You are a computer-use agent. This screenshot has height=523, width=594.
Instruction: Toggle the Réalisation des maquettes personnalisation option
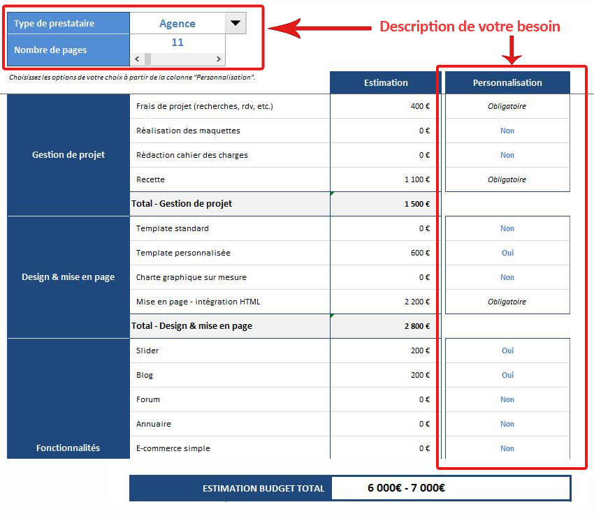(507, 131)
